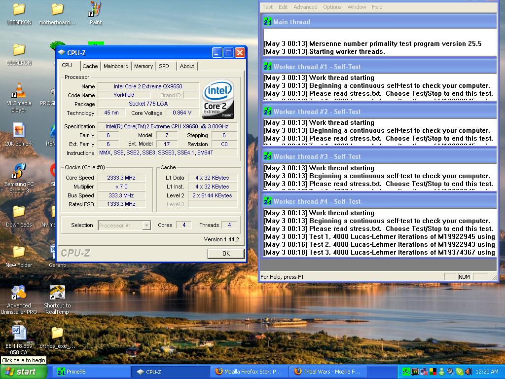Click the green Messenger buddy tray icon
Image resolution: width=505 pixels, height=379 pixels.
click(441, 372)
